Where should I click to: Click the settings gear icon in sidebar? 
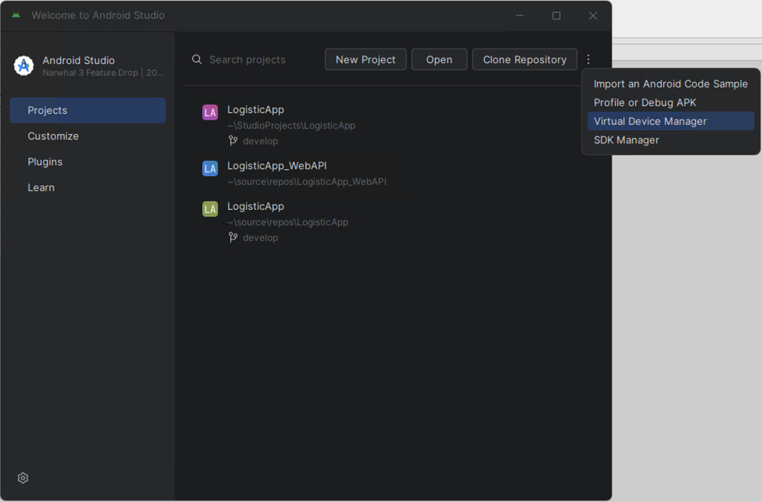point(23,478)
